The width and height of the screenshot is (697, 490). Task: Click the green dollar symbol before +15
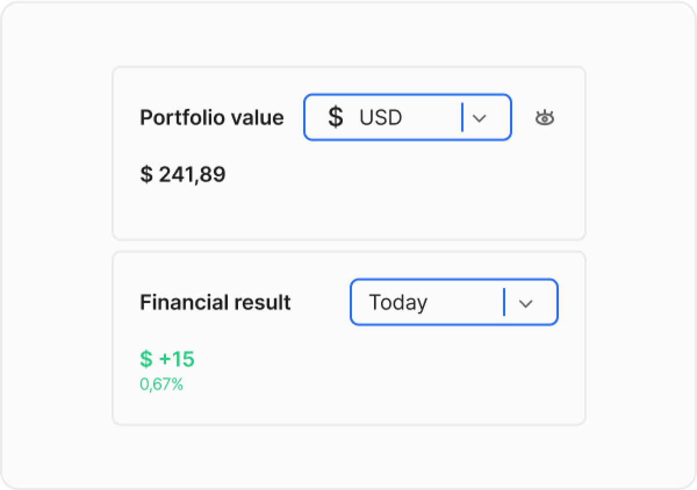(x=146, y=359)
